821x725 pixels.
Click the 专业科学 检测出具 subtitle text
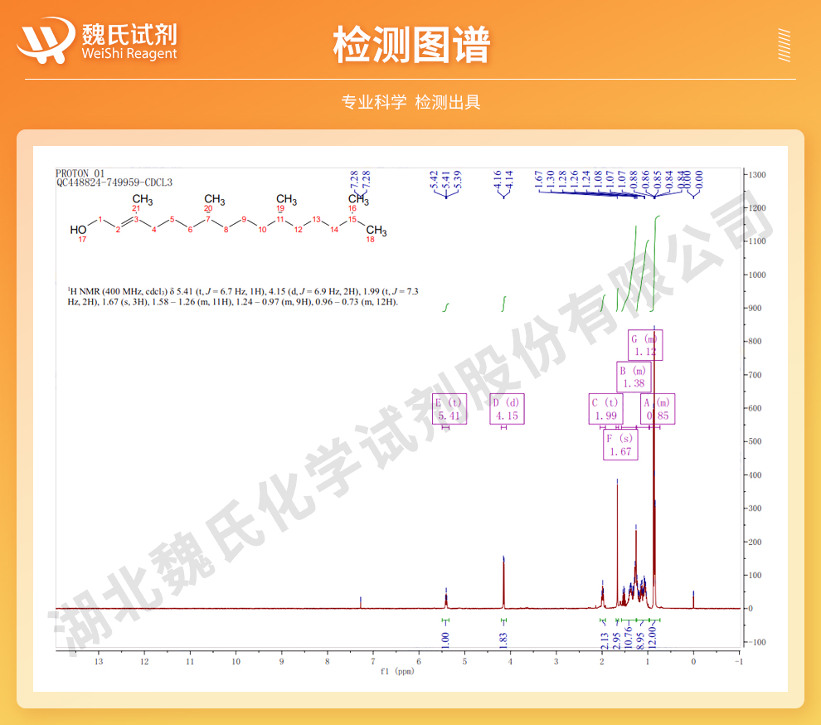410,102
